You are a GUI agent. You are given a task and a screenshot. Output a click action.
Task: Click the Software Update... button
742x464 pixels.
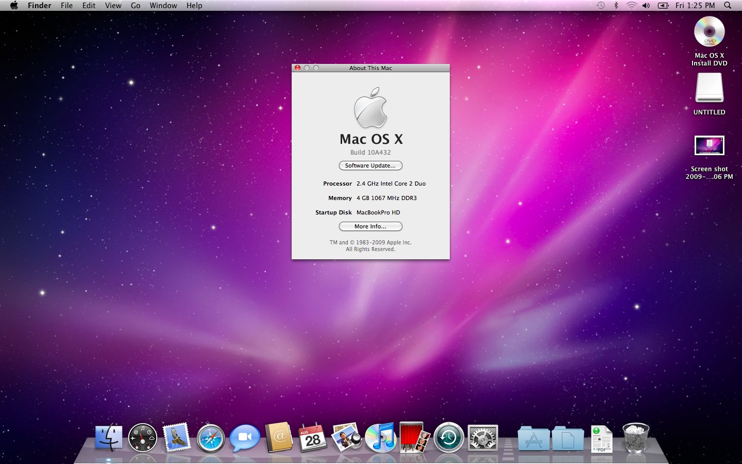(370, 165)
